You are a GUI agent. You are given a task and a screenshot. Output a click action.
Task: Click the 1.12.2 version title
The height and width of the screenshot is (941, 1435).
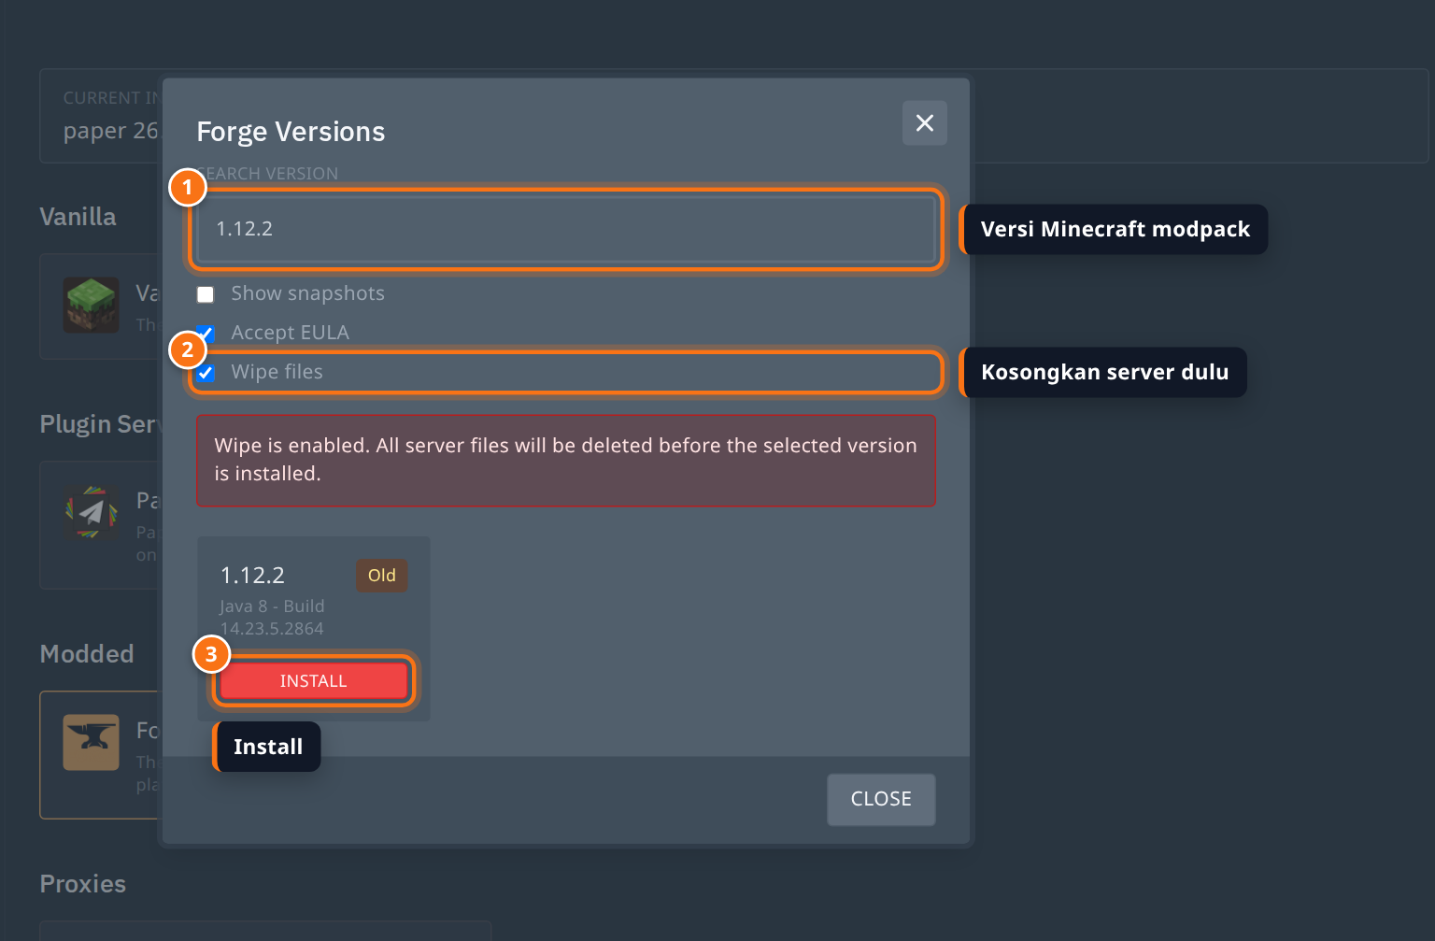[252, 575]
